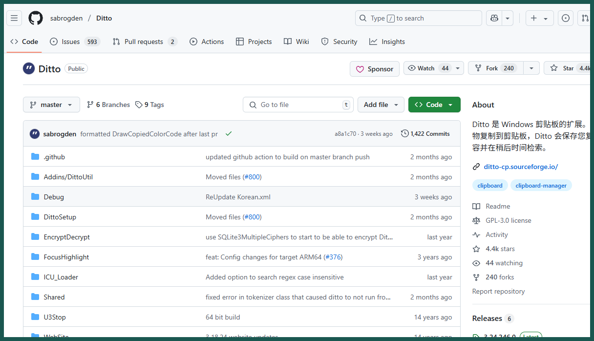Open the EncryptDecrypt folder

67,237
